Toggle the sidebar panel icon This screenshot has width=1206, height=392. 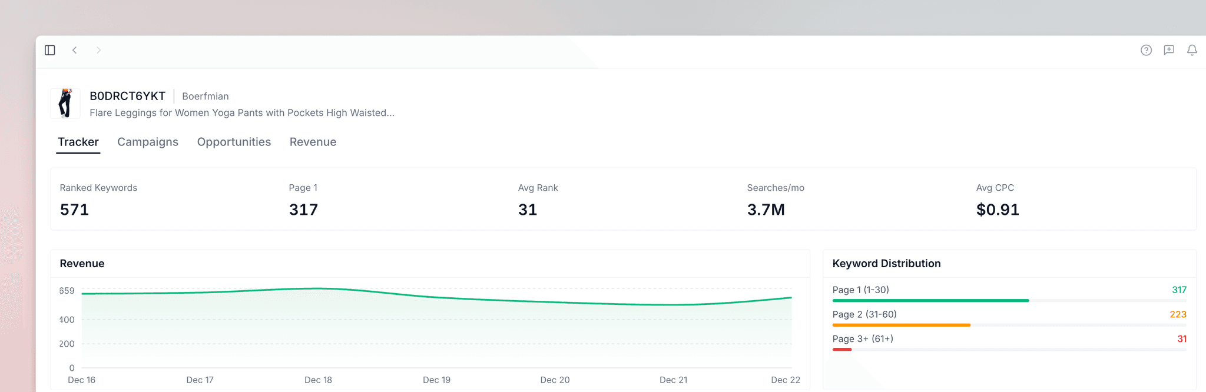50,50
